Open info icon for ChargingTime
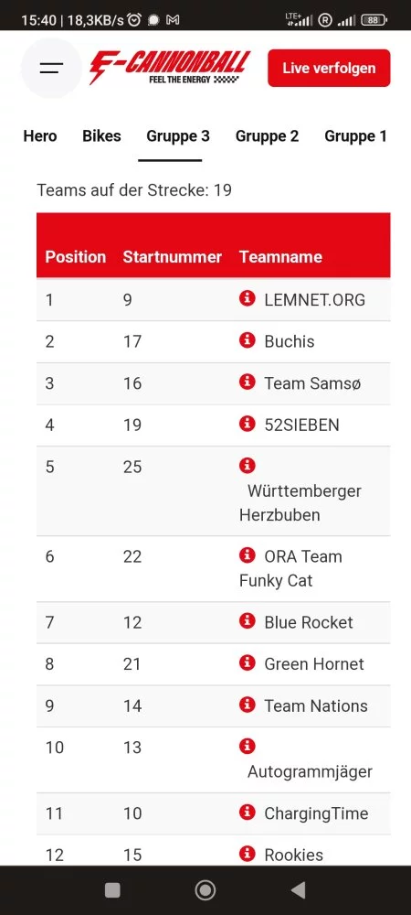The height and width of the screenshot is (915, 411). 248,813
